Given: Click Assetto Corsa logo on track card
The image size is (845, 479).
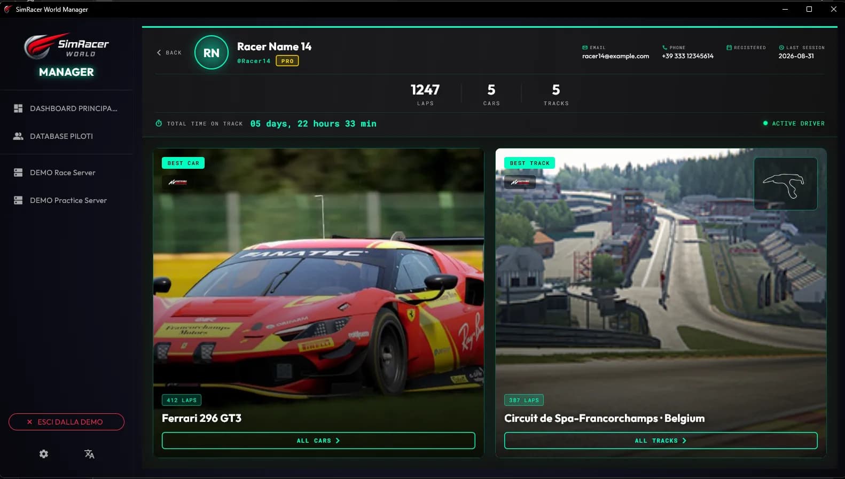Looking at the screenshot, I should tap(520, 182).
